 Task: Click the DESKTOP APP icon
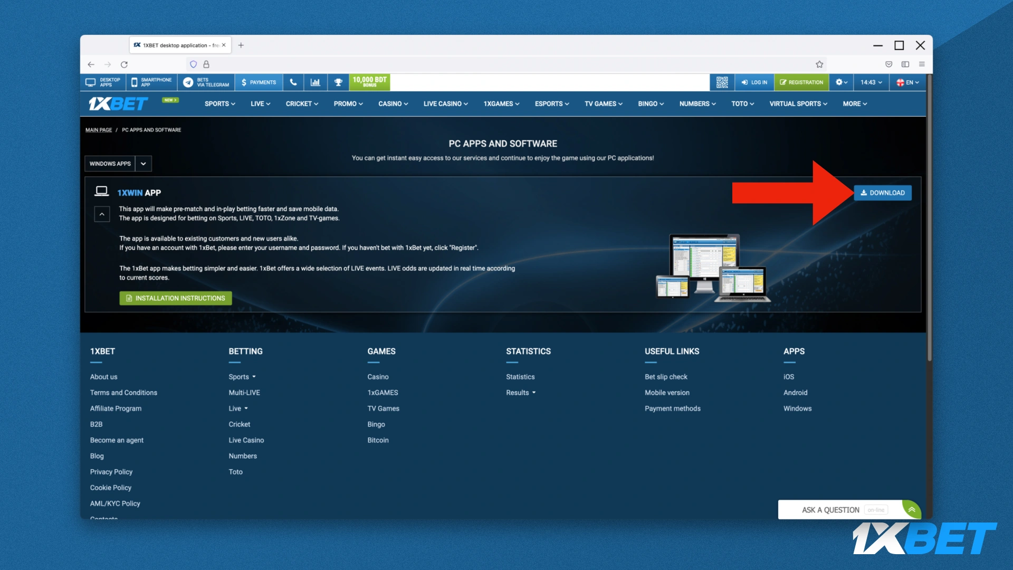point(103,82)
